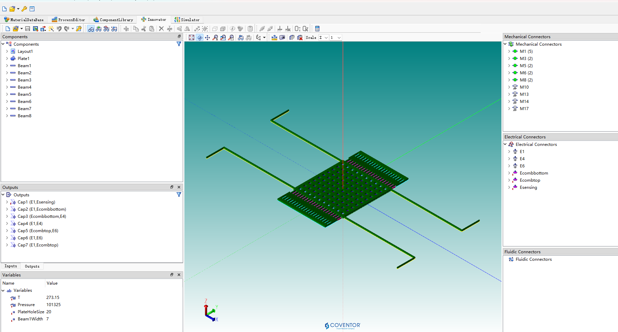Image resolution: width=618 pixels, height=332 pixels.
Task: Select the Ecombtop electrical connector
Action: [x=530, y=180]
